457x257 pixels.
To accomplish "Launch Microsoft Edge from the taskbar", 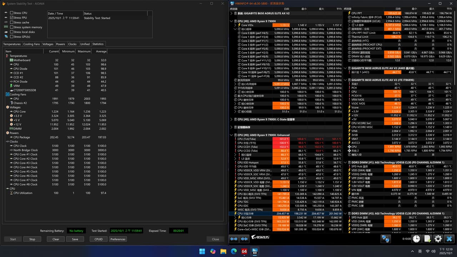I will pos(234,251).
